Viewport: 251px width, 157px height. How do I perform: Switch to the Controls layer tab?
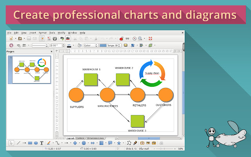tap(80, 138)
